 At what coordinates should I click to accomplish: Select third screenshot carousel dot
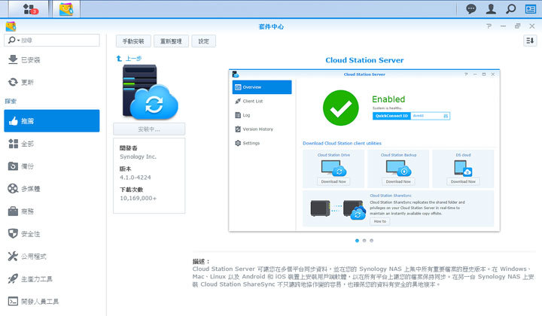[372, 240]
